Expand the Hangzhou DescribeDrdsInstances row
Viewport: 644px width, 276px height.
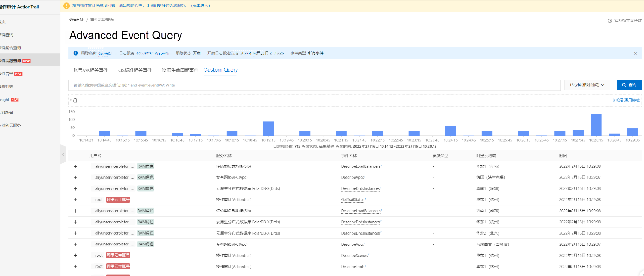tap(75, 222)
